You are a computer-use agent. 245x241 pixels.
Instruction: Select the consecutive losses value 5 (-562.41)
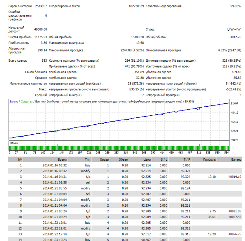point(233,84)
